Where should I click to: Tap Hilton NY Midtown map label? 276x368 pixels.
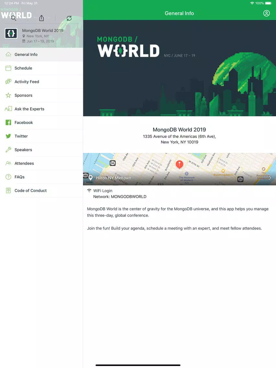pyautogui.click(x=113, y=178)
